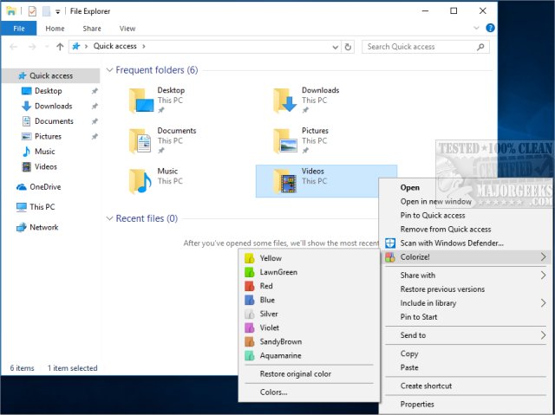This screenshot has height=415, width=555.
Task: Pick the Violet folder color
Action: point(271,327)
